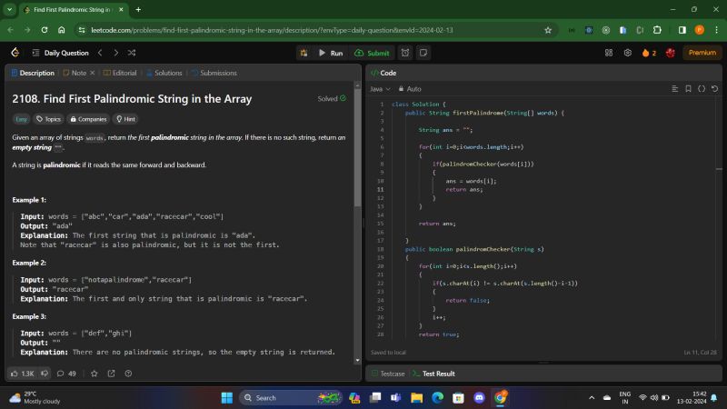This screenshot has width=727, height=409.
Task: Switch to the Note tab
Action: coord(75,73)
